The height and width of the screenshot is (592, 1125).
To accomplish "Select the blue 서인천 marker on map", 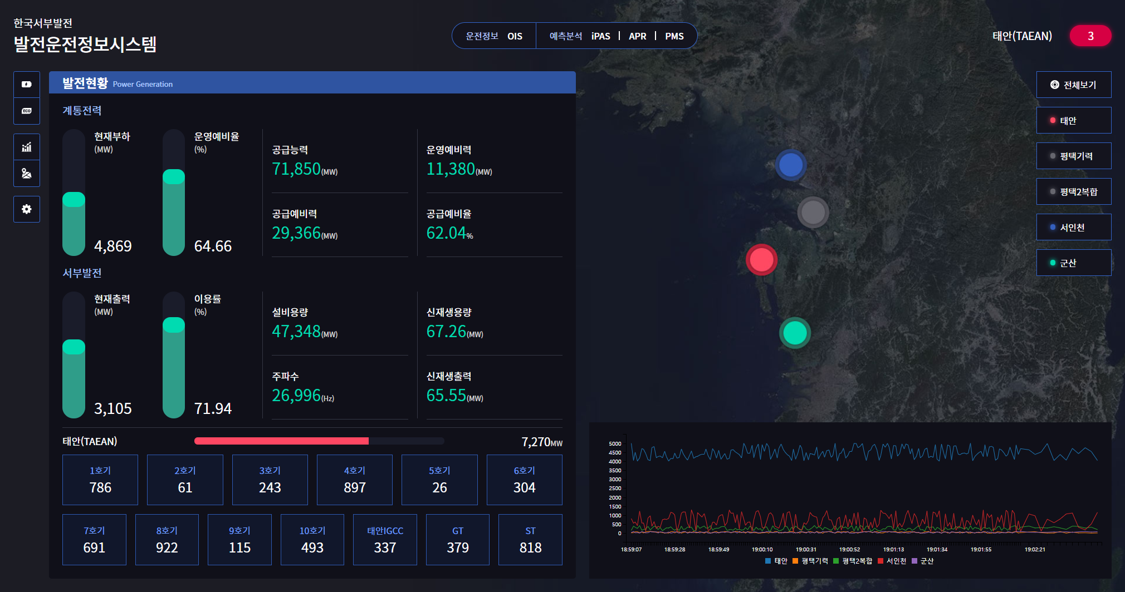I will click(791, 165).
